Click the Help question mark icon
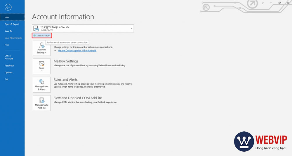The height and width of the screenshot is (156, 292). point(263,3)
